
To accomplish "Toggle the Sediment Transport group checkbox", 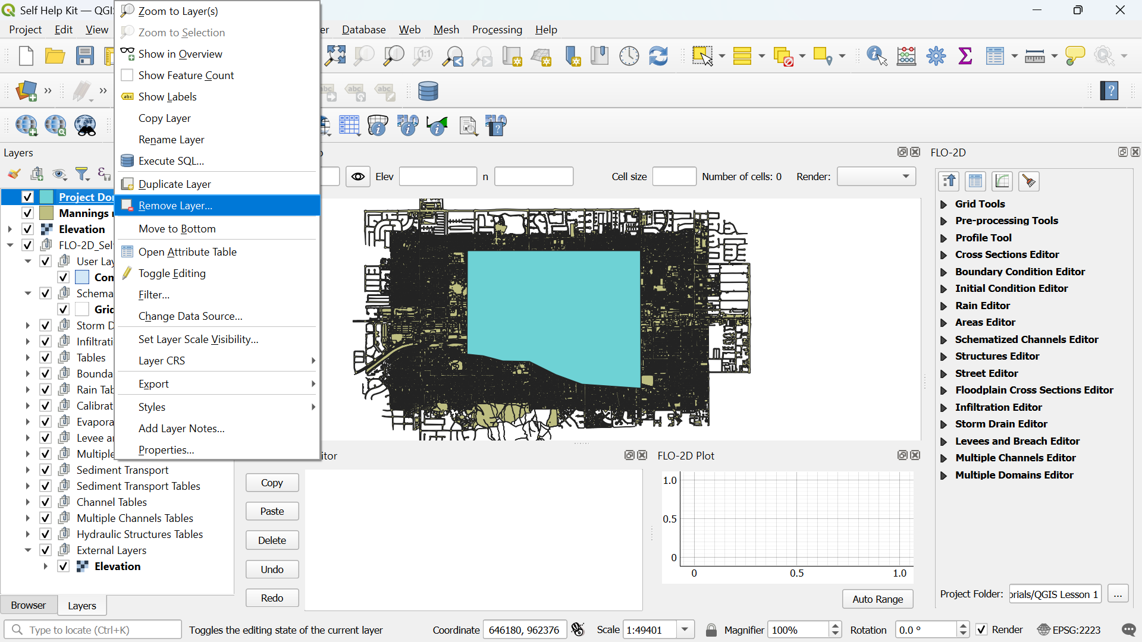I will point(45,470).
